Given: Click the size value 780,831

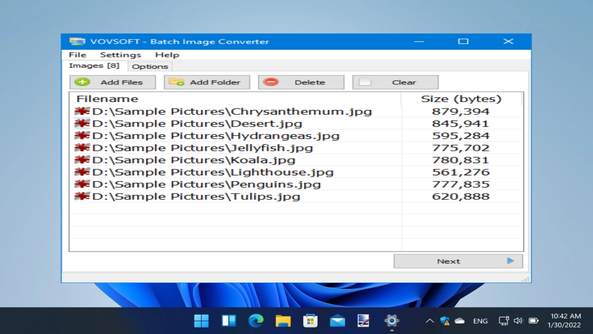Looking at the screenshot, I should tap(461, 160).
